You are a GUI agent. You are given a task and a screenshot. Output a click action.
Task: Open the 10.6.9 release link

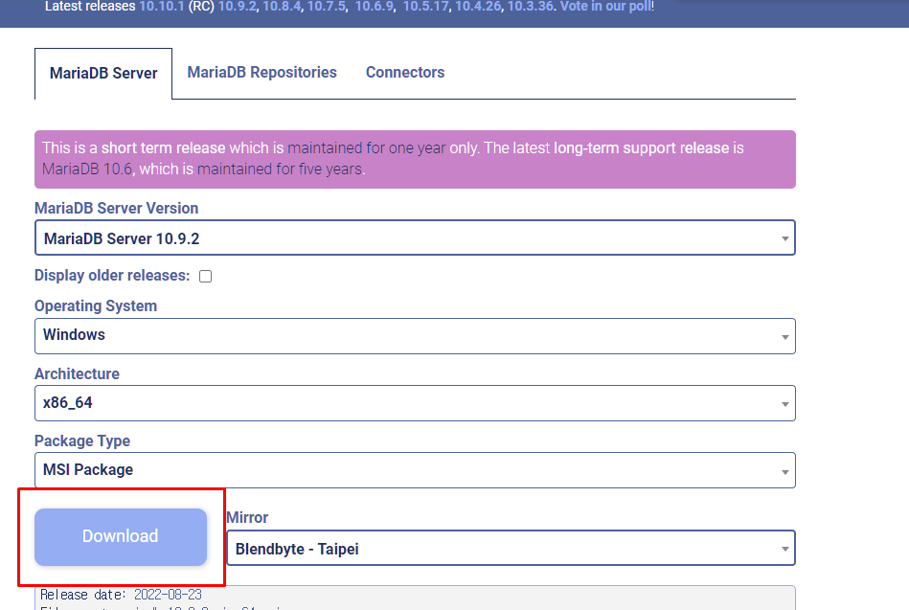pyautogui.click(x=375, y=7)
